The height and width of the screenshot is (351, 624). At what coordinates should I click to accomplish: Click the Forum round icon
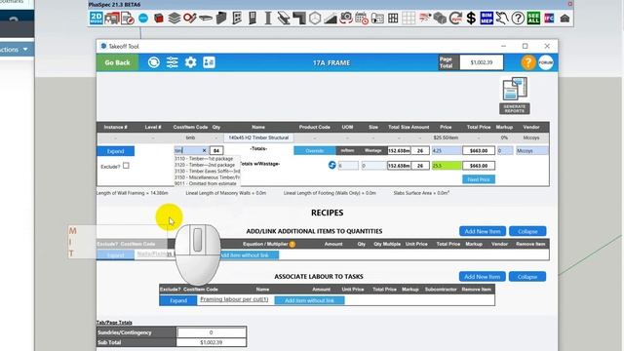(546, 62)
